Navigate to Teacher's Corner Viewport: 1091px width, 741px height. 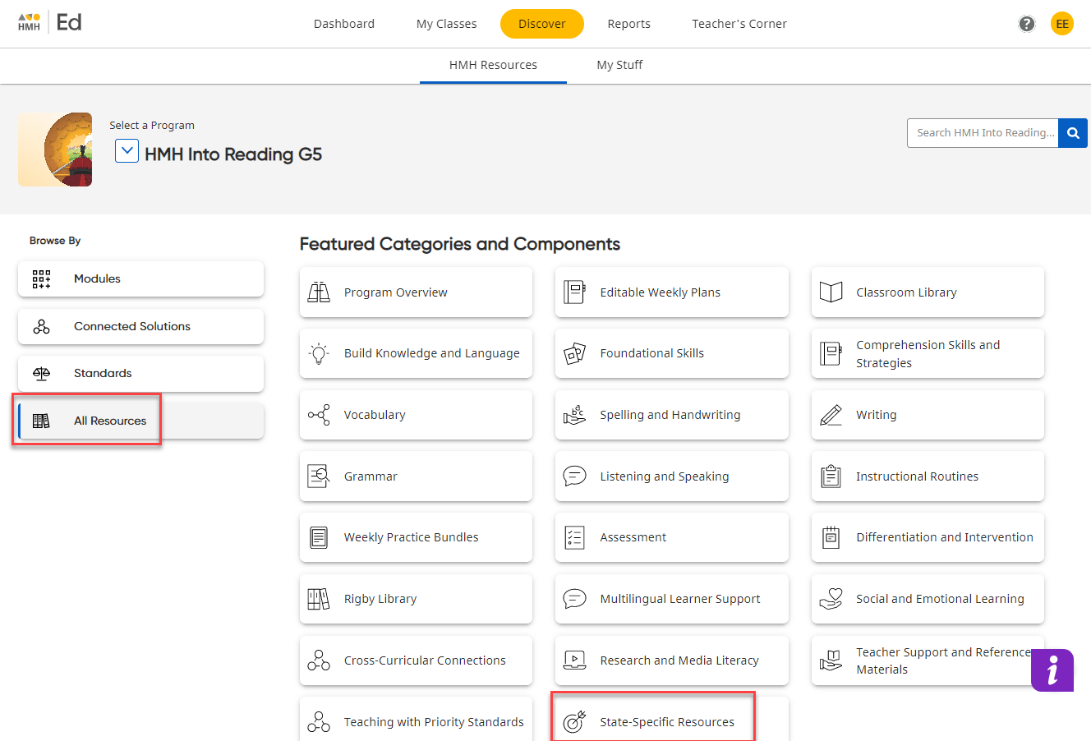pos(739,23)
